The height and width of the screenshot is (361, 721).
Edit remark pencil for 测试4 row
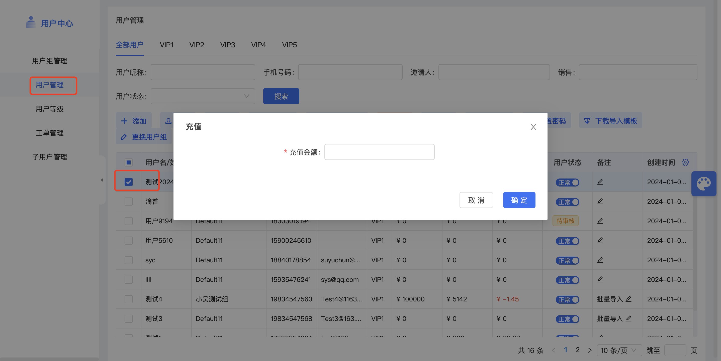[x=629, y=299]
